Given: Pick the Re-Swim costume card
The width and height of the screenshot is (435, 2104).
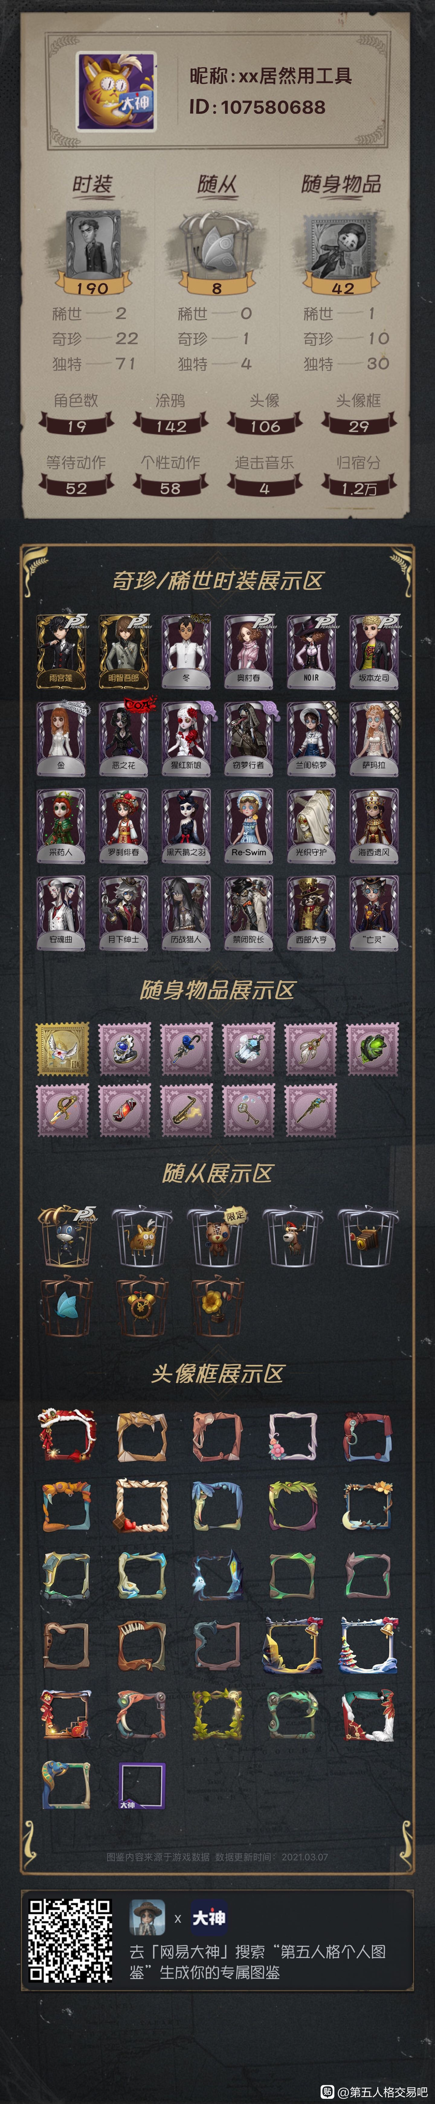Looking at the screenshot, I should 248,826.
